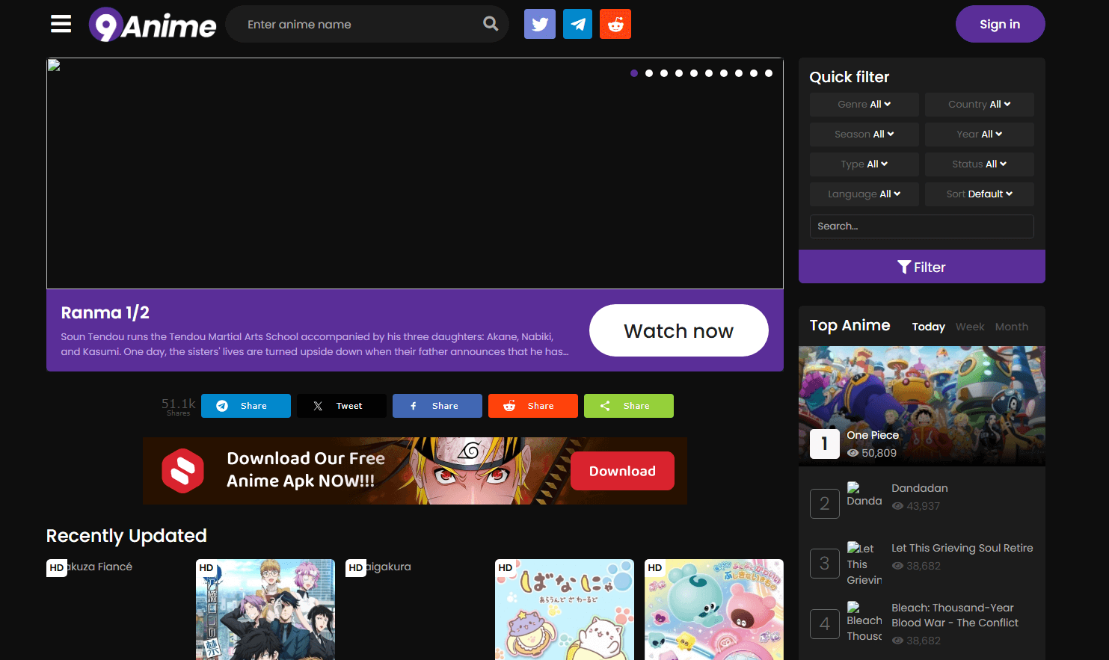Click the 9Anime logo

pos(153,25)
